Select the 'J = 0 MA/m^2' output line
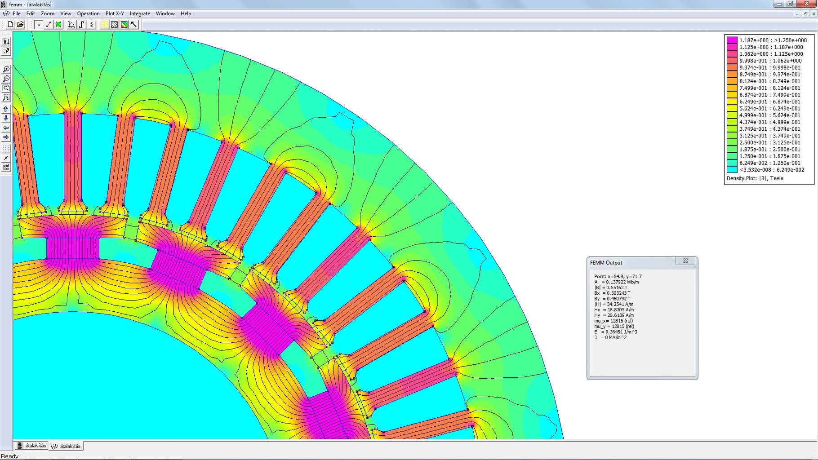The image size is (818, 460). 610,337
